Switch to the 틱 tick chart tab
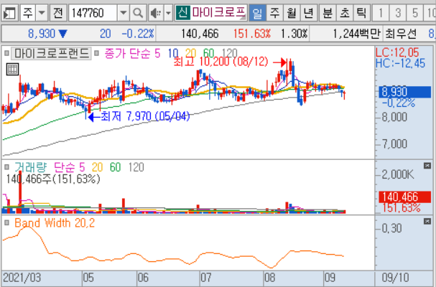This screenshot has width=436, height=287. pyautogui.click(x=361, y=13)
